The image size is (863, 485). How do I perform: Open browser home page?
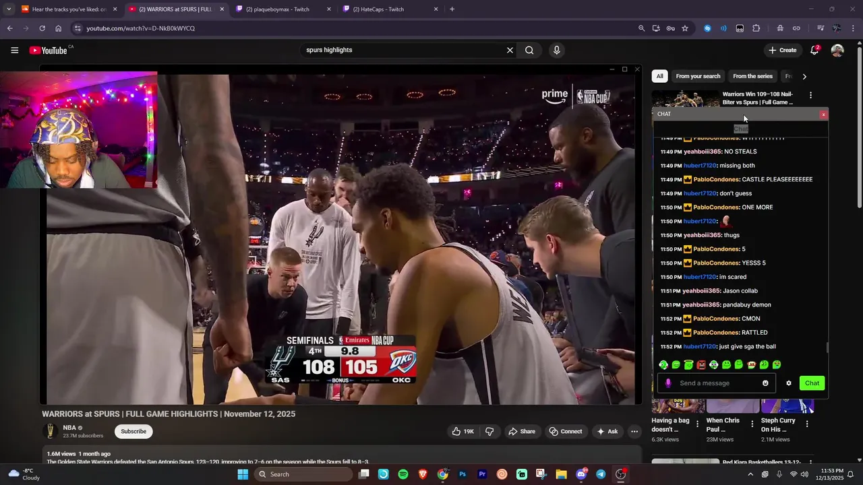coord(59,28)
